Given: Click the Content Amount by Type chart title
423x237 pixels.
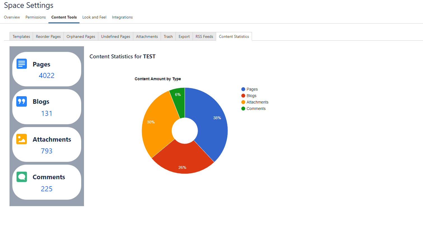Looking at the screenshot, I should [x=158, y=79].
